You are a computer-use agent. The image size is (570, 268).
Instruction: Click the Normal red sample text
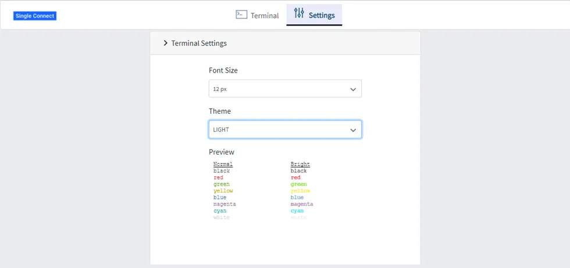(218, 178)
